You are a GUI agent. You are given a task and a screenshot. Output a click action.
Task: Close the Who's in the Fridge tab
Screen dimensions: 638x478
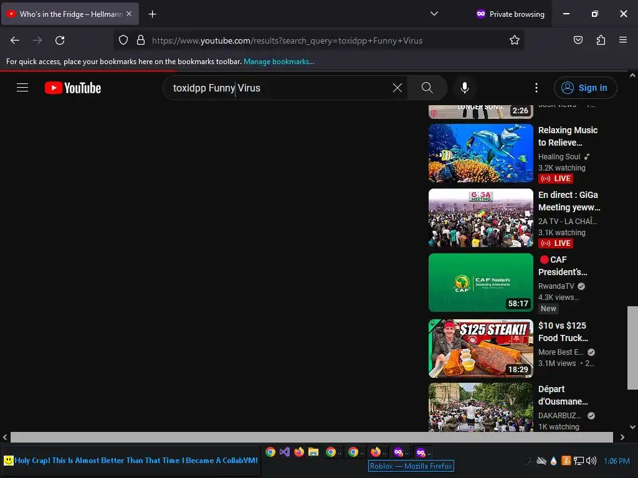click(x=129, y=14)
